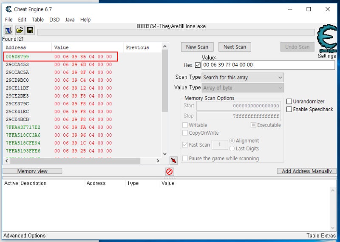Sort results by Value column header
The height and width of the screenshot is (242, 340).
coord(88,47)
